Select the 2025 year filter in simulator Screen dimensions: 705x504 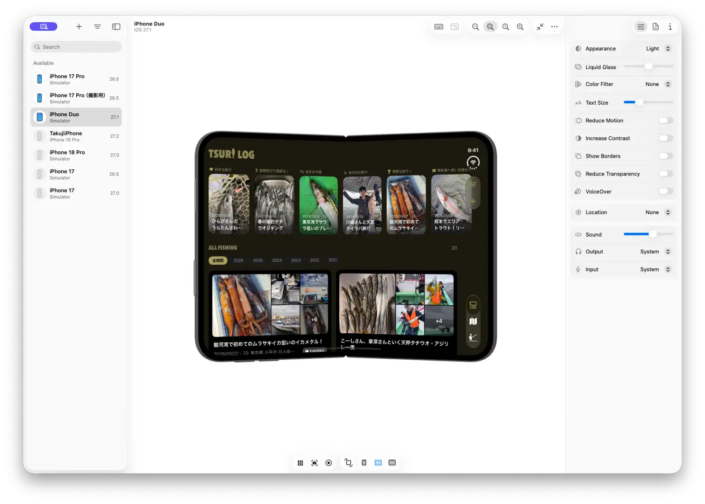click(258, 260)
